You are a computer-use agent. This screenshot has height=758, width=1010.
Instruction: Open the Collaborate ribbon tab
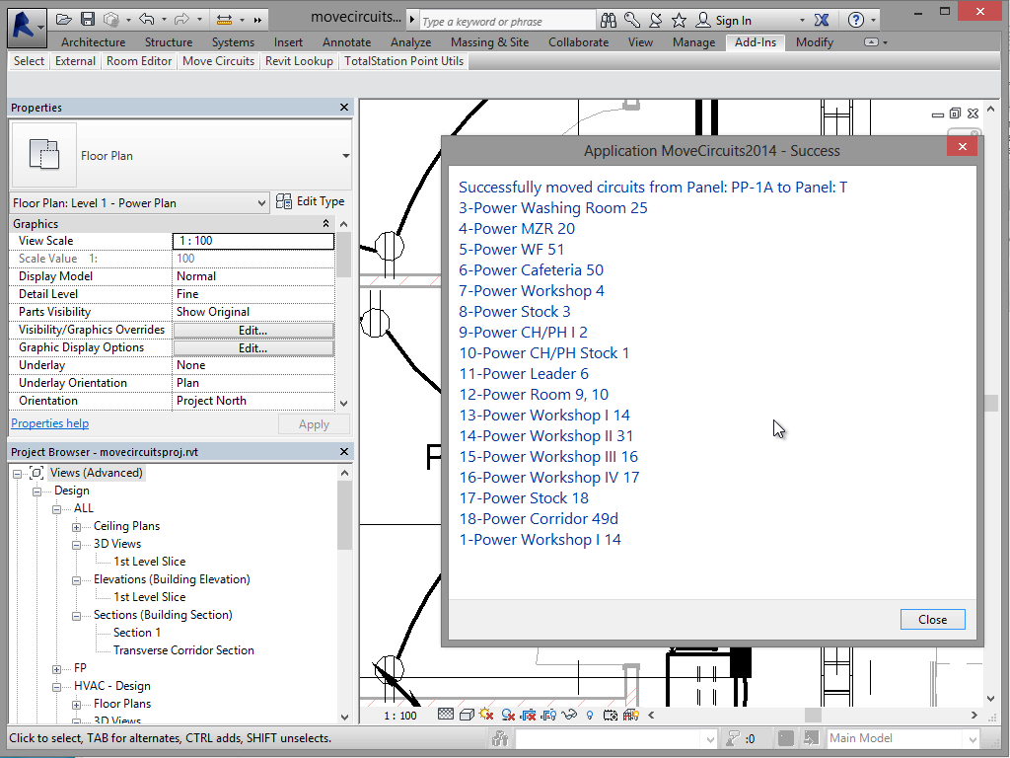(x=578, y=42)
